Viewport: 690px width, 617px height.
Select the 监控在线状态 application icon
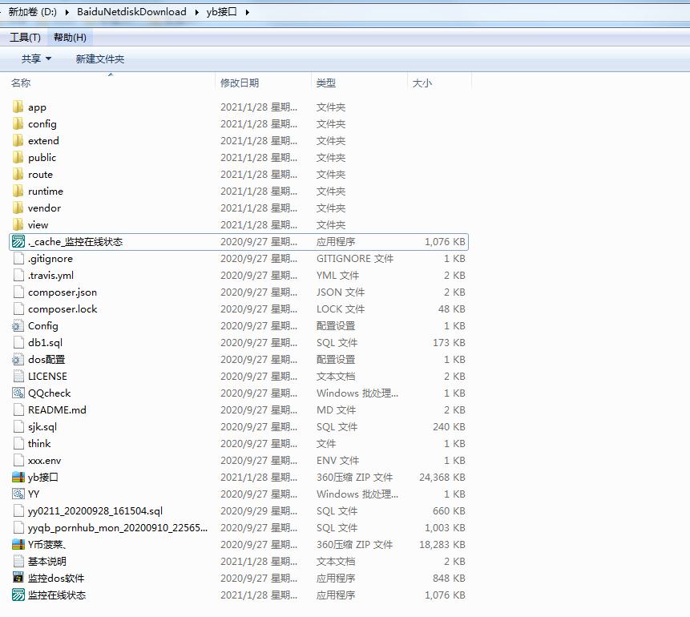coord(18,595)
